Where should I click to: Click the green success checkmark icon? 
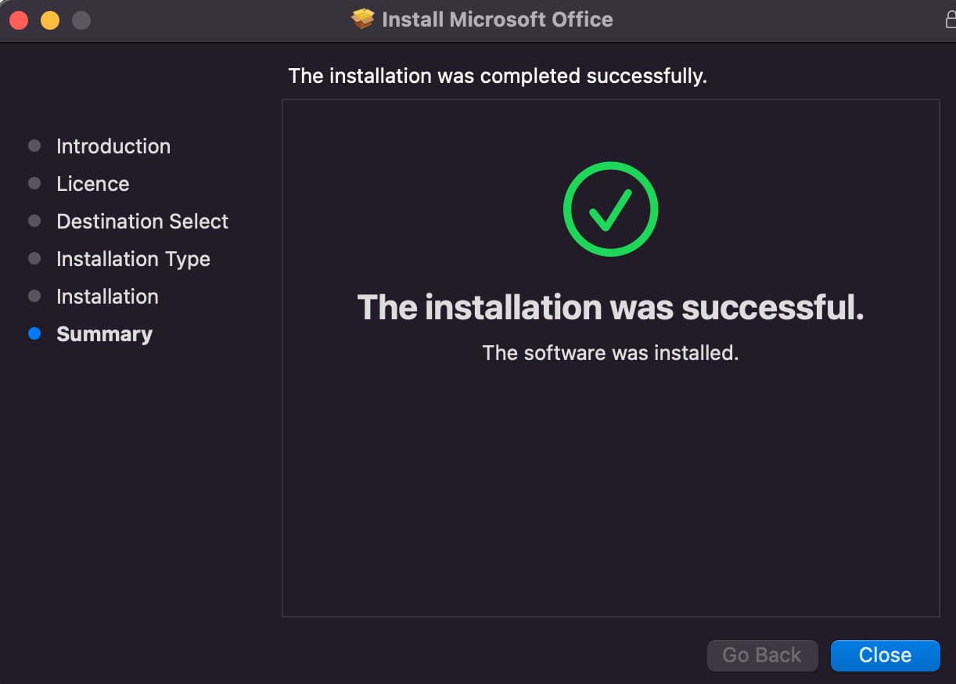coord(611,208)
